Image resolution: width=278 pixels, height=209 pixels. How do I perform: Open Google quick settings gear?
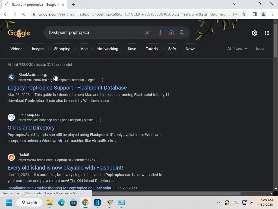coord(255,33)
